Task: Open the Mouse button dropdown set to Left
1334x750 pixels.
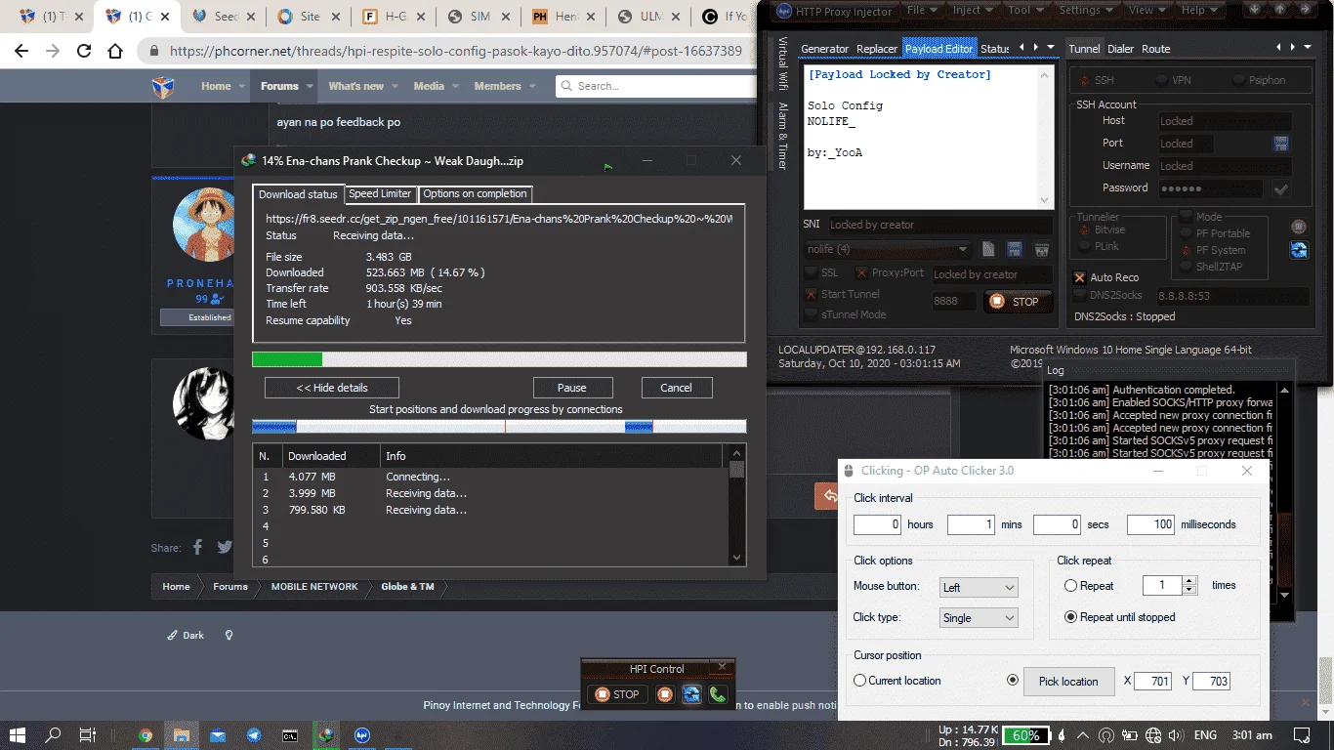Action: click(979, 587)
